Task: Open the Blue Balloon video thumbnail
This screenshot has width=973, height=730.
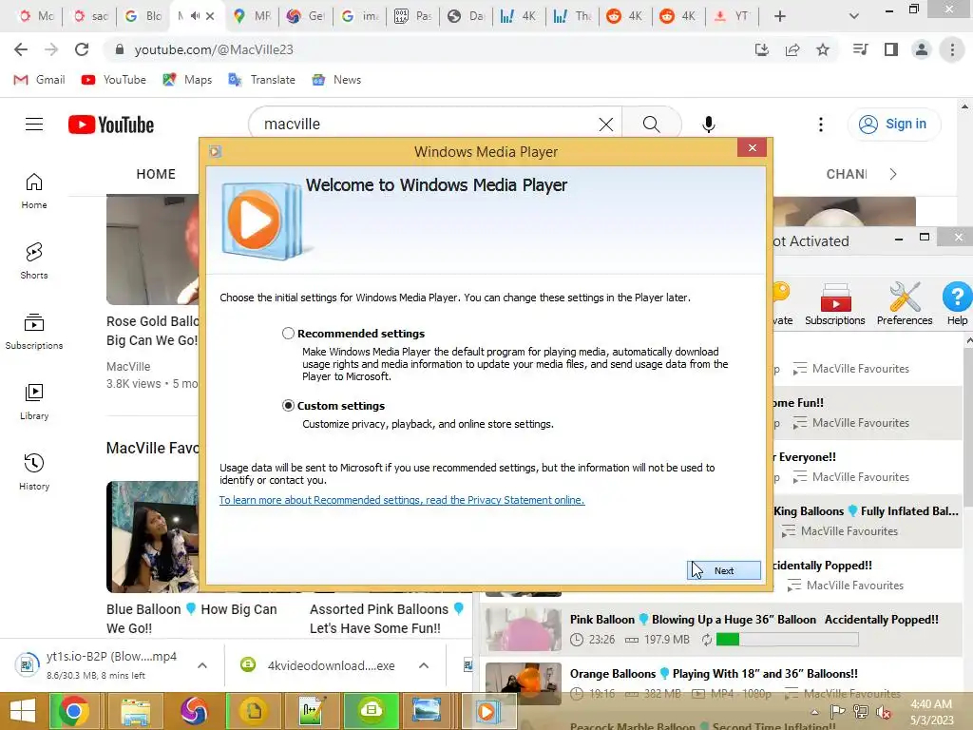Action: [153, 537]
